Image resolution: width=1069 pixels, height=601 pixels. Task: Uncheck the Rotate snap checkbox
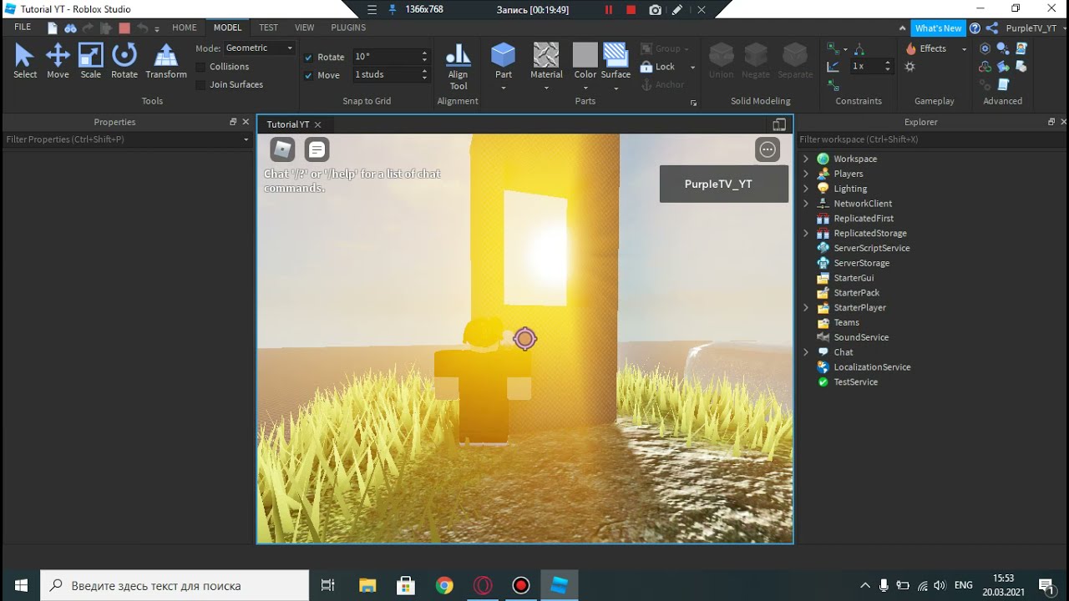pyautogui.click(x=309, y=58)
